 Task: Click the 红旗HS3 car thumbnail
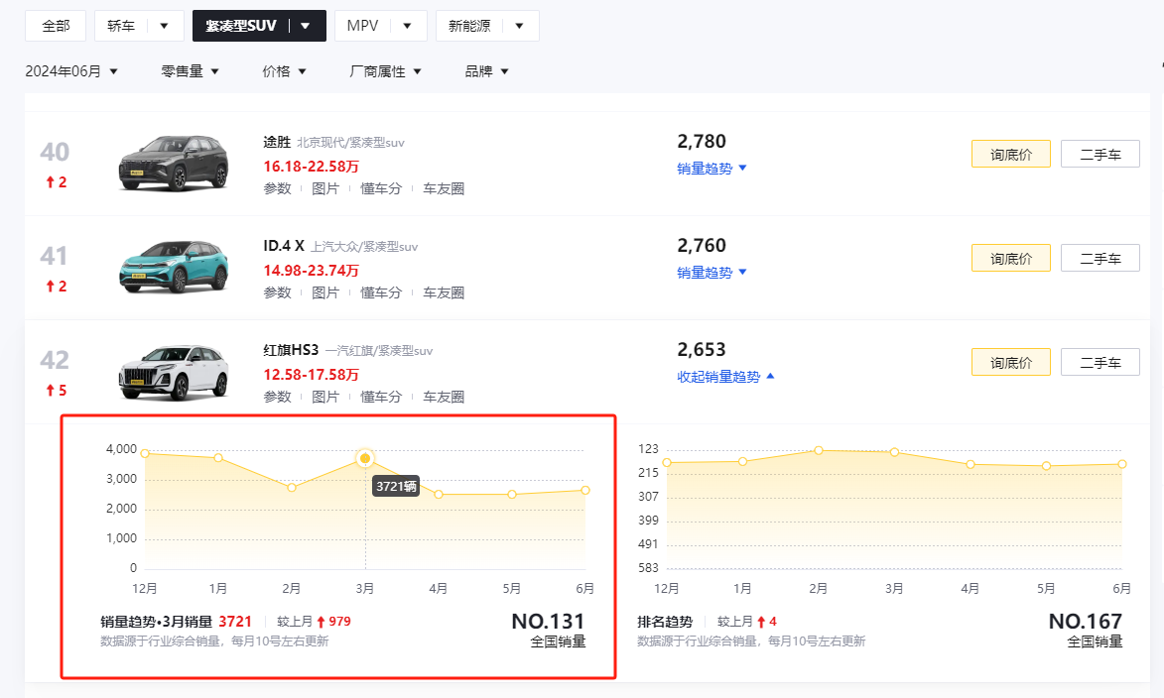pyautogui.click(x=173, y=371)
